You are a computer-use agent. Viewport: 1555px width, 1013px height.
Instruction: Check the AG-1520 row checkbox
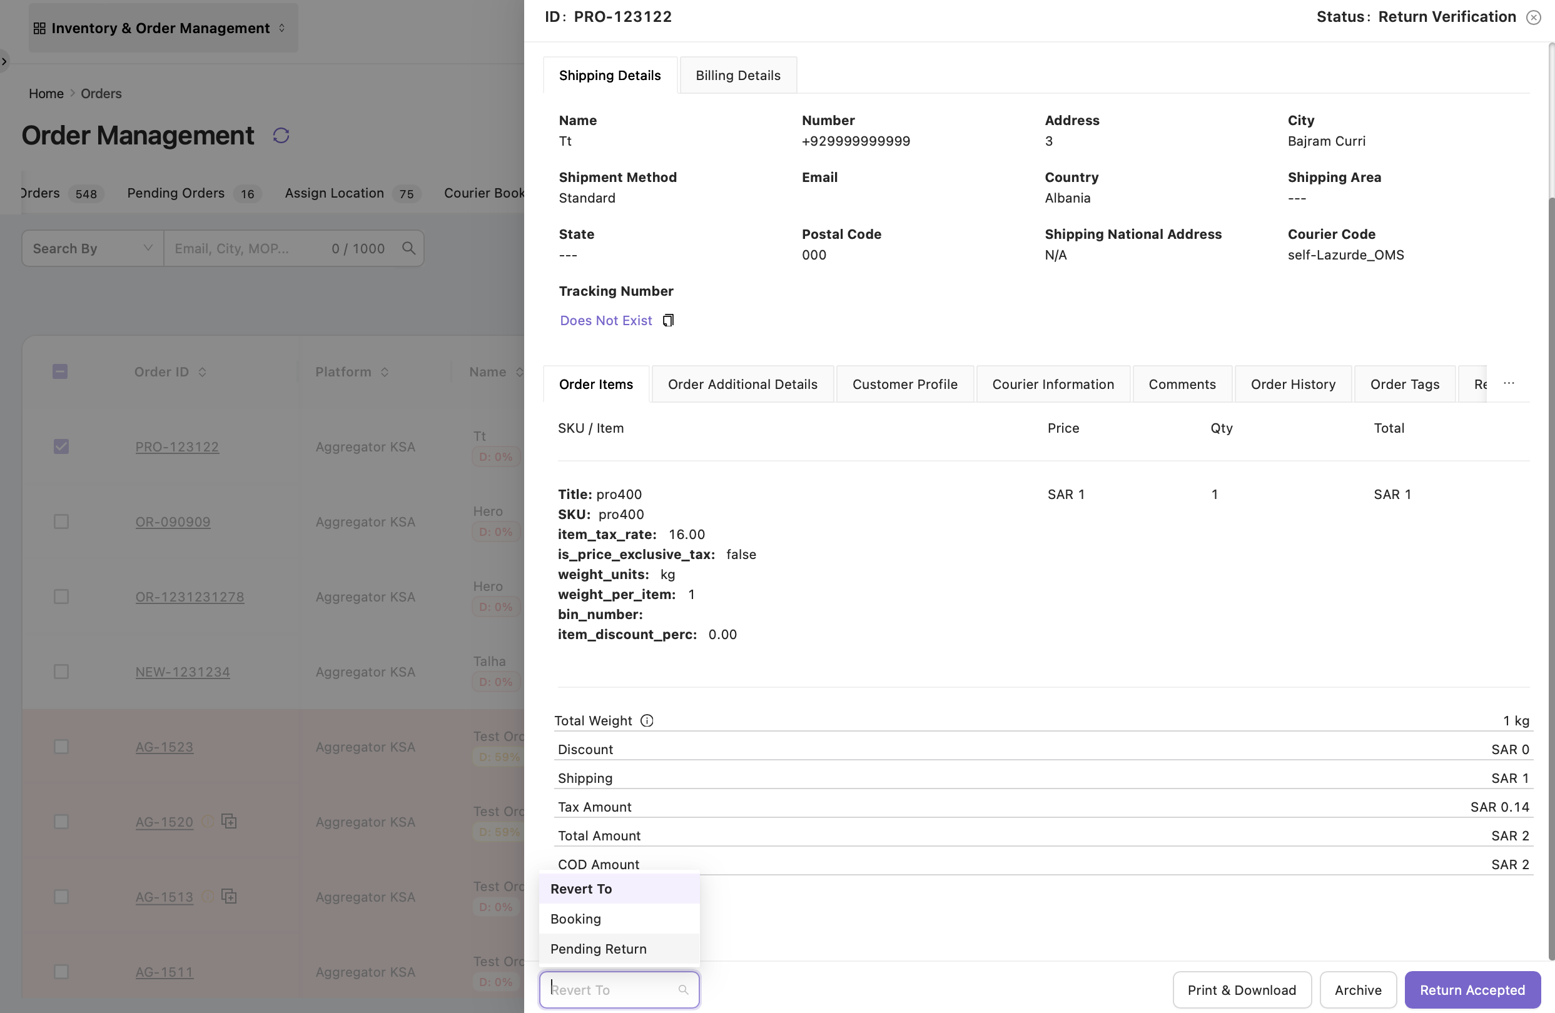[61, 822]
